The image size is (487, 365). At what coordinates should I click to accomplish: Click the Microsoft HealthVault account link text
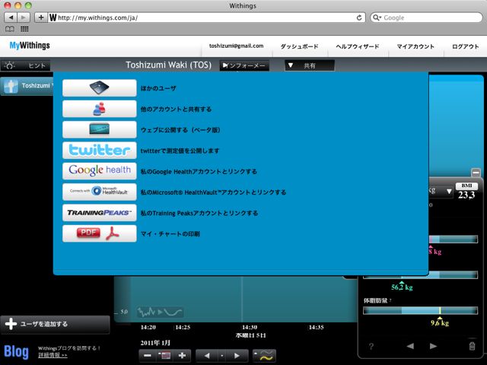click(x=213, y=192)
